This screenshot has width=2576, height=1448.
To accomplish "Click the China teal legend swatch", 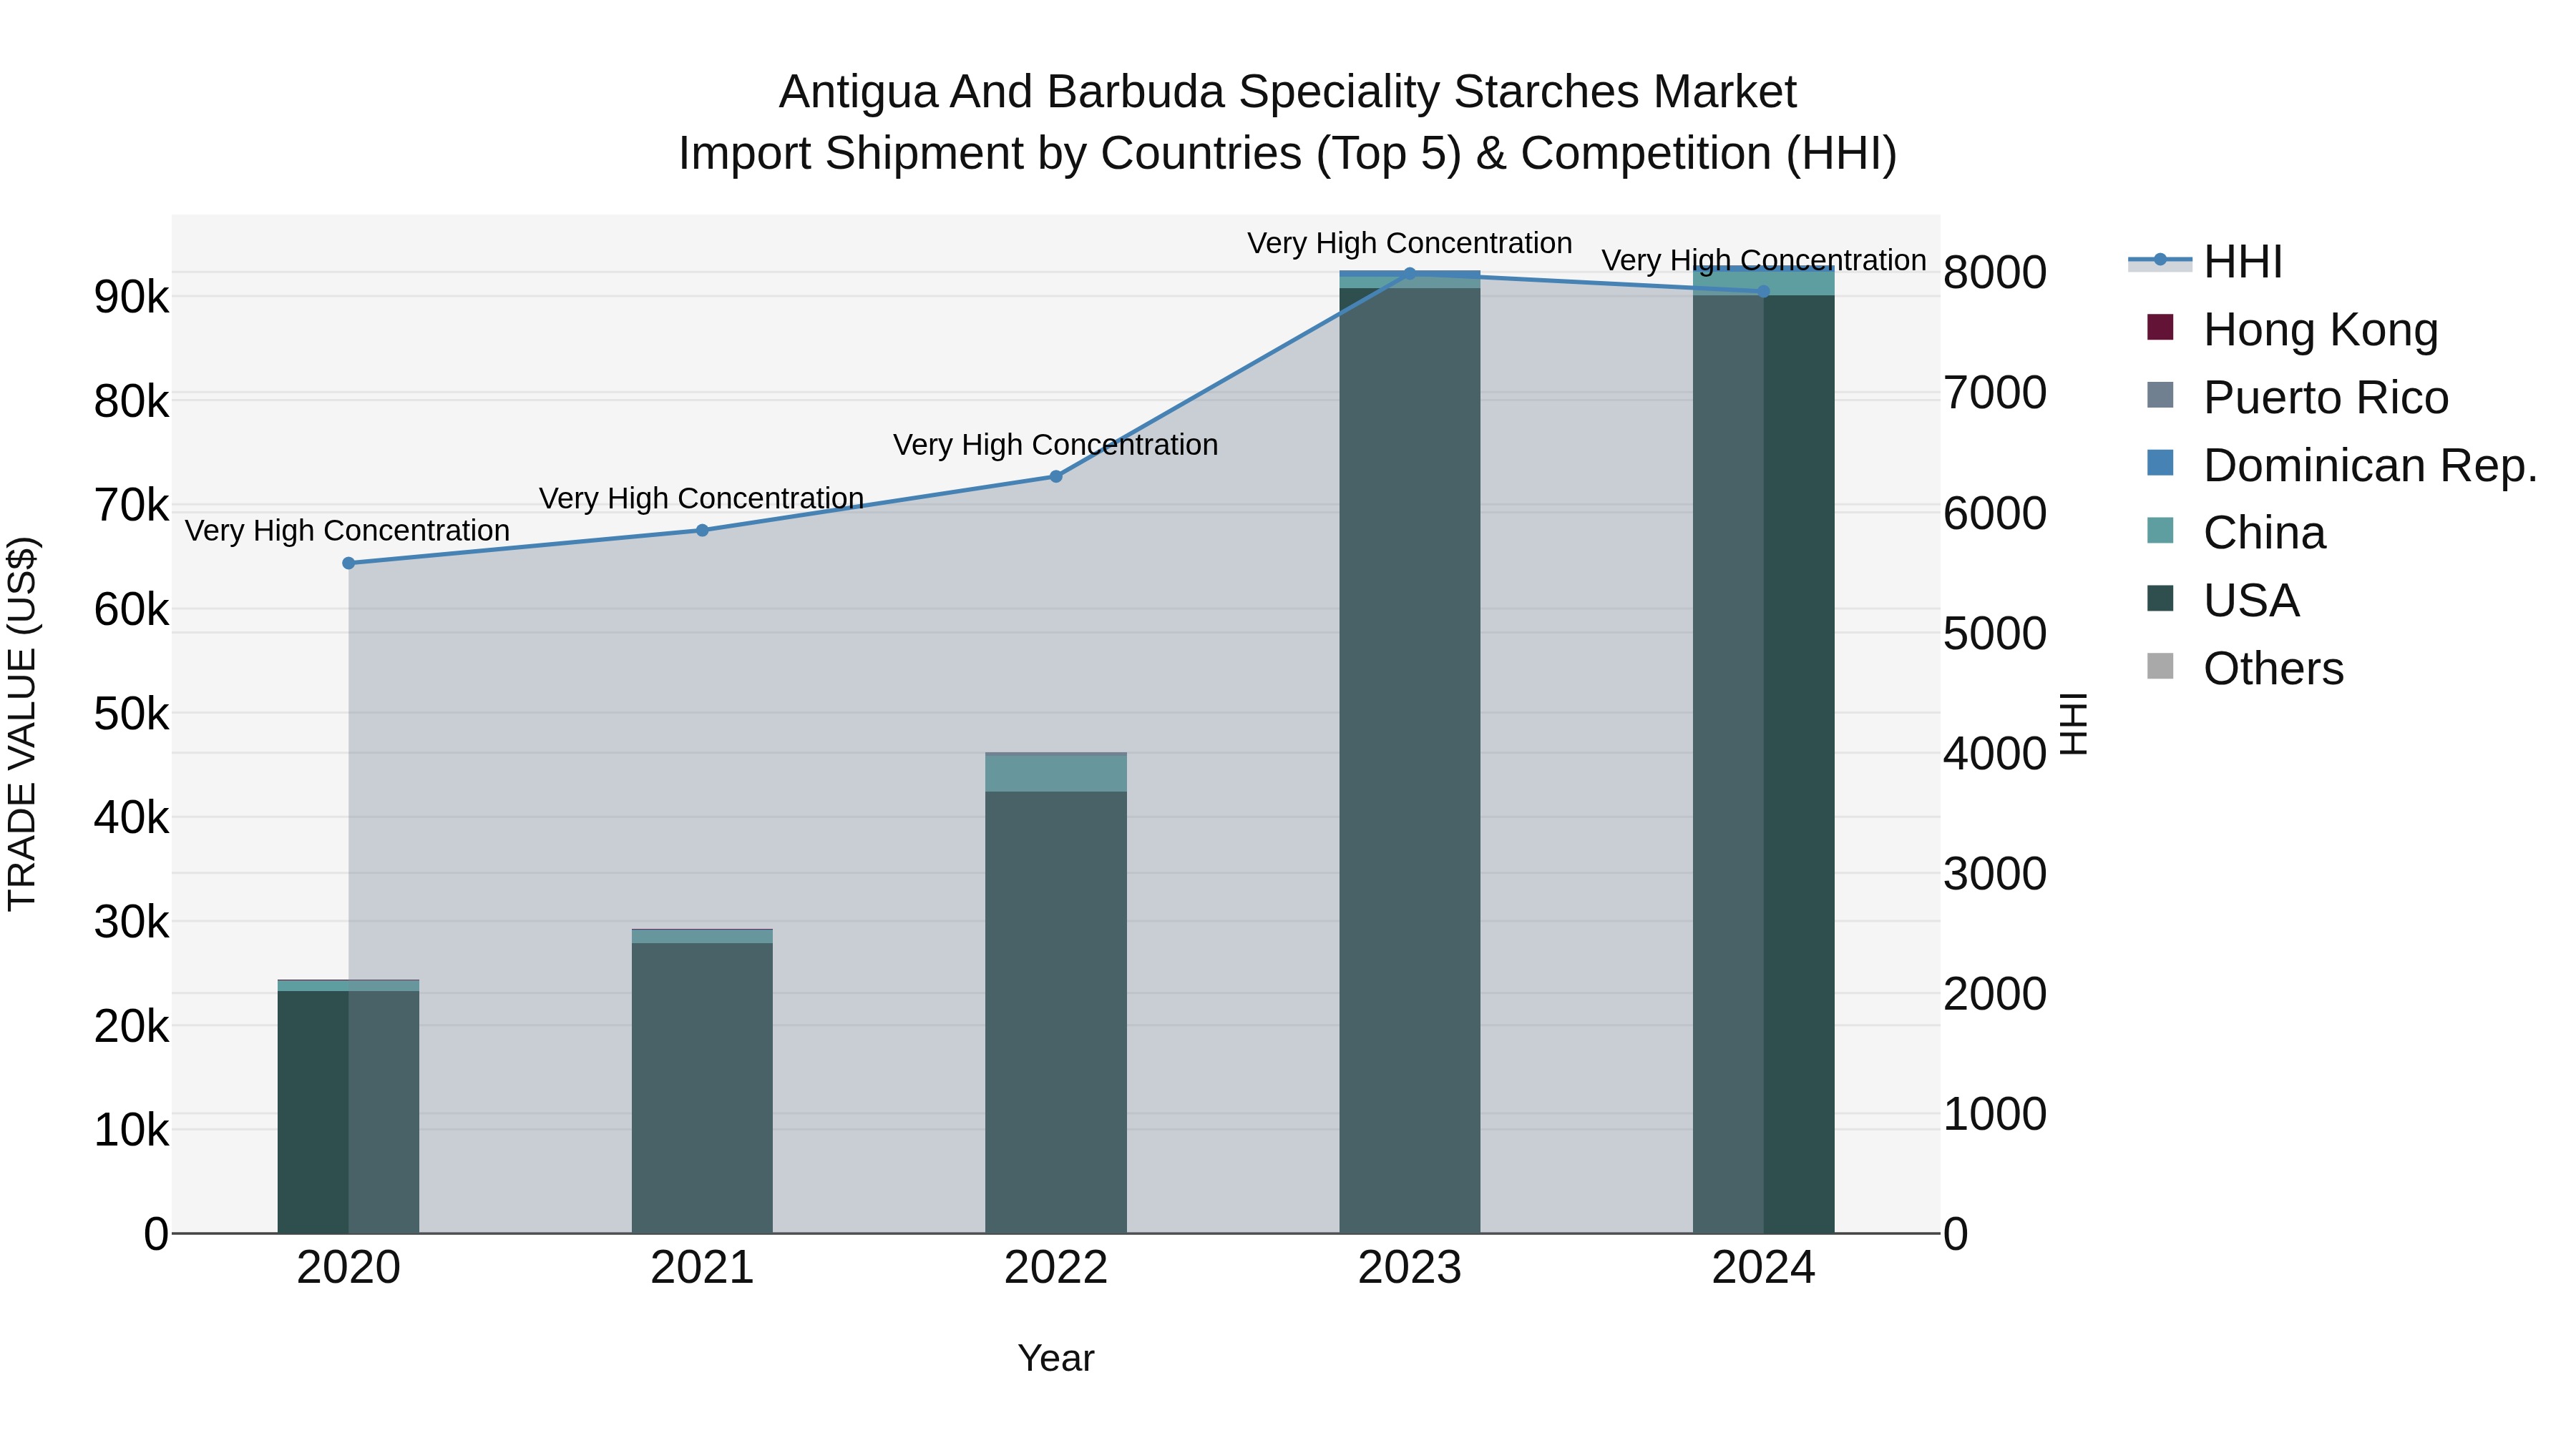I will (x=2160, y=531).
